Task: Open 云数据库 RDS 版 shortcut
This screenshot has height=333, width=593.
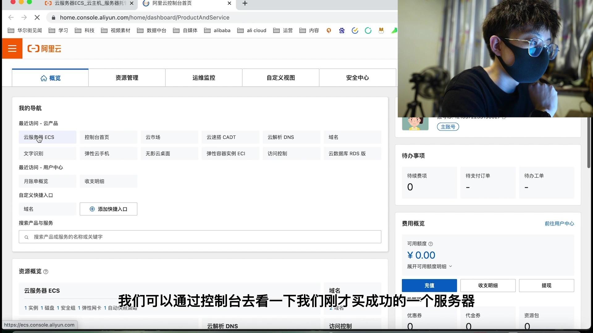Action: pos(352,154)
